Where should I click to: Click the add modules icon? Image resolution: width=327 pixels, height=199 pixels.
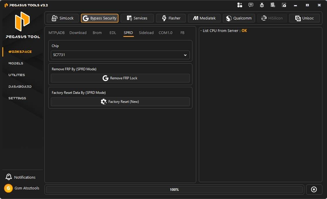click(240, 5)
